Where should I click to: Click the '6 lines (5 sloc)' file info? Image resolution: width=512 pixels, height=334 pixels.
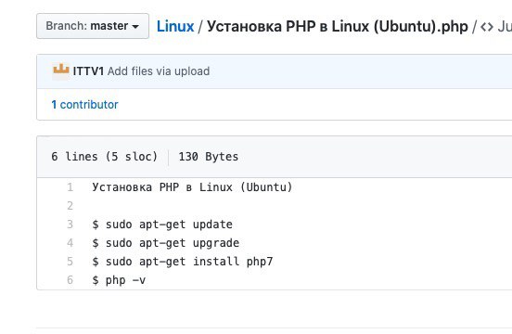pos(105,157)
